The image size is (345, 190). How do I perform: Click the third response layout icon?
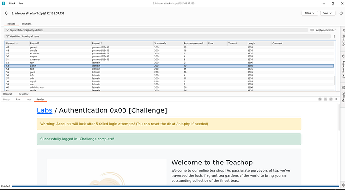click(x=331, y=99)
